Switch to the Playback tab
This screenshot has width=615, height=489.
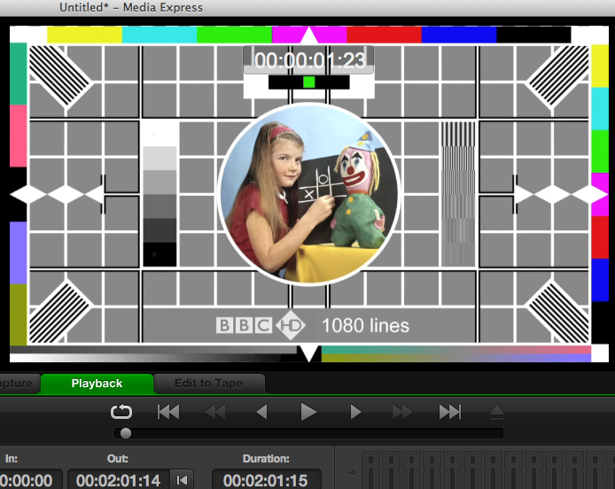click(97, 383)
